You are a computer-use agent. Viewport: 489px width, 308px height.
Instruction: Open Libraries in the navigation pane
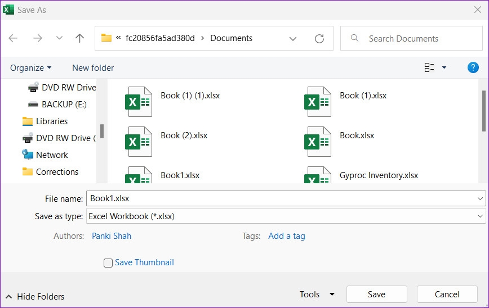45,121
